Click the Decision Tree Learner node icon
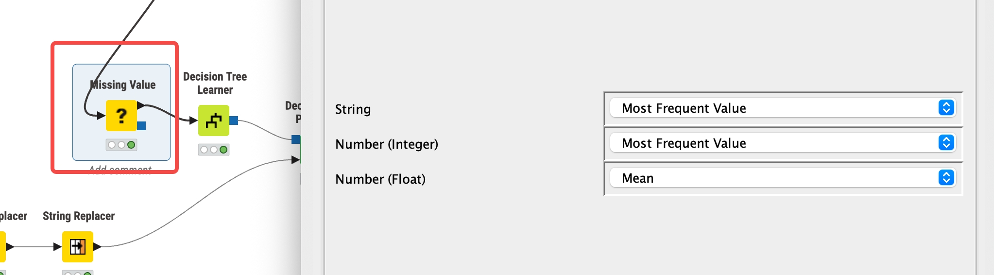994x275 pixels. (214, 120)
